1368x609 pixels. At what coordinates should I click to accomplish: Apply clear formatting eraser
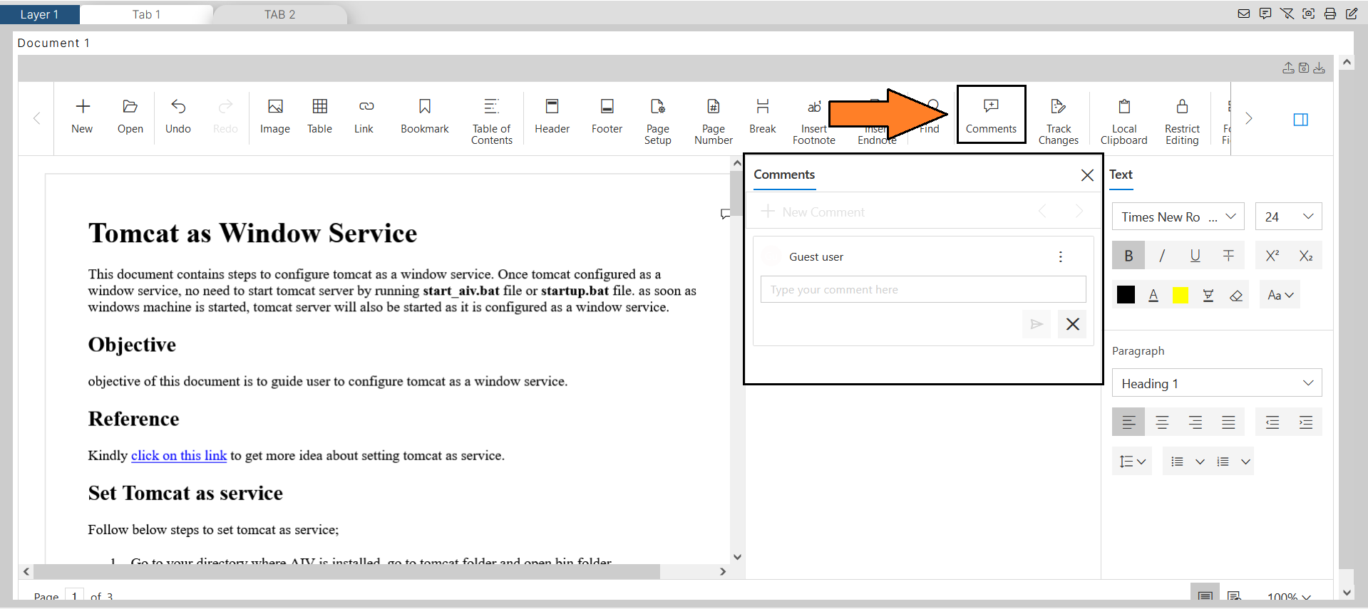point(1236,295)
